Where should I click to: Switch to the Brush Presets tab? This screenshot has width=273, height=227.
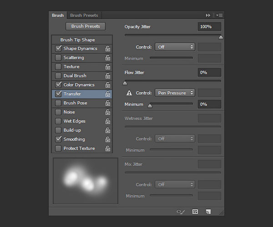[x=84, y=15]
